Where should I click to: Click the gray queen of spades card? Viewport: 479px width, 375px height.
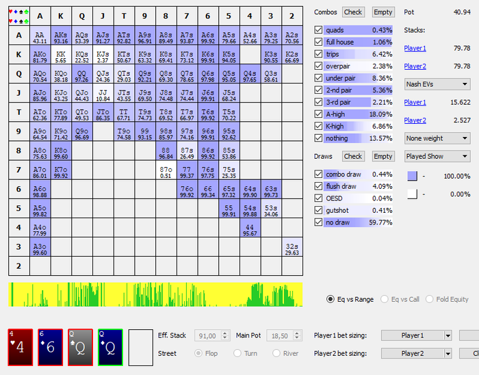click(x=80, y=346)
